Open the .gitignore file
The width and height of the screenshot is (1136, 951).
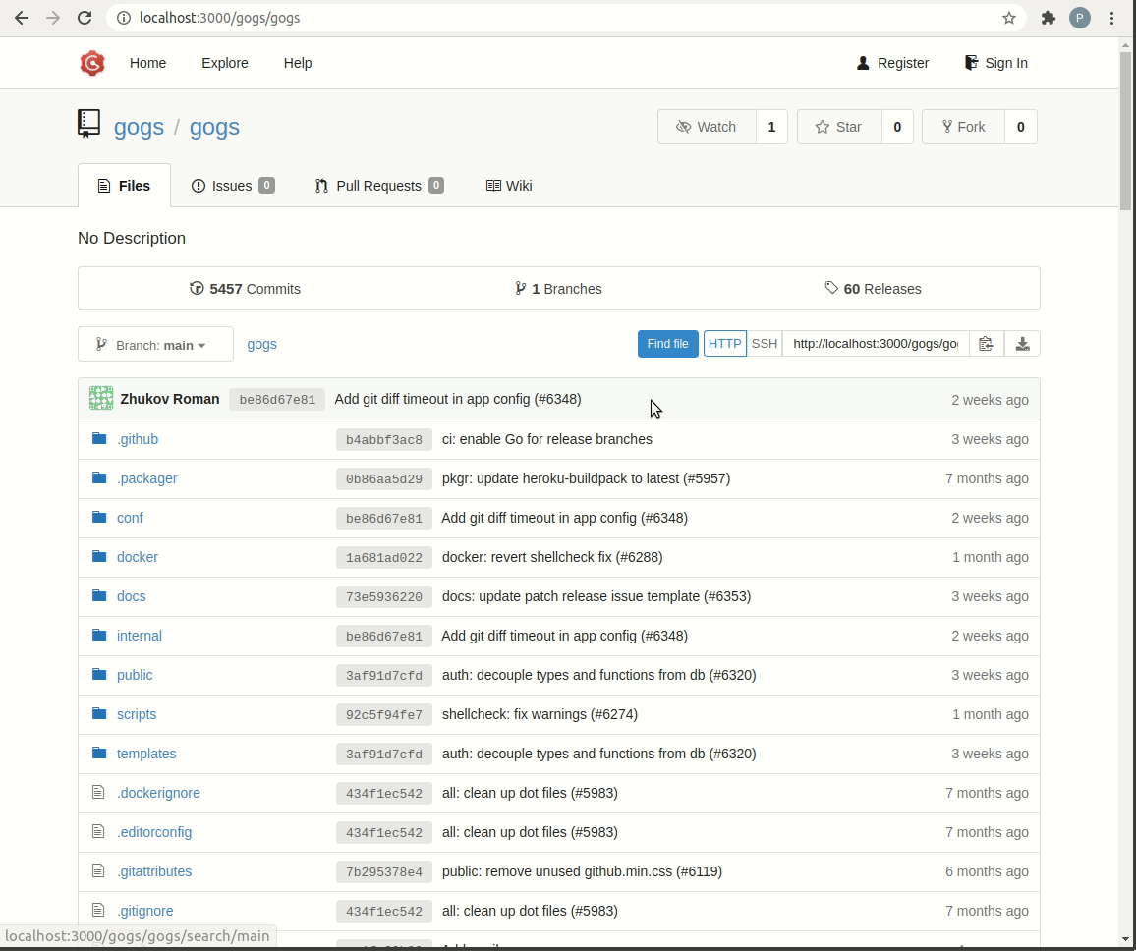coord(144,911)
